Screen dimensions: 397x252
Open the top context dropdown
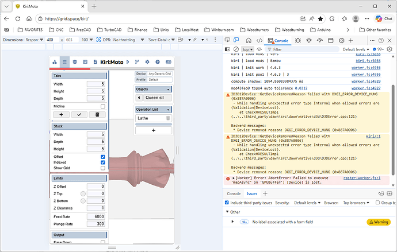pos(247,49)
